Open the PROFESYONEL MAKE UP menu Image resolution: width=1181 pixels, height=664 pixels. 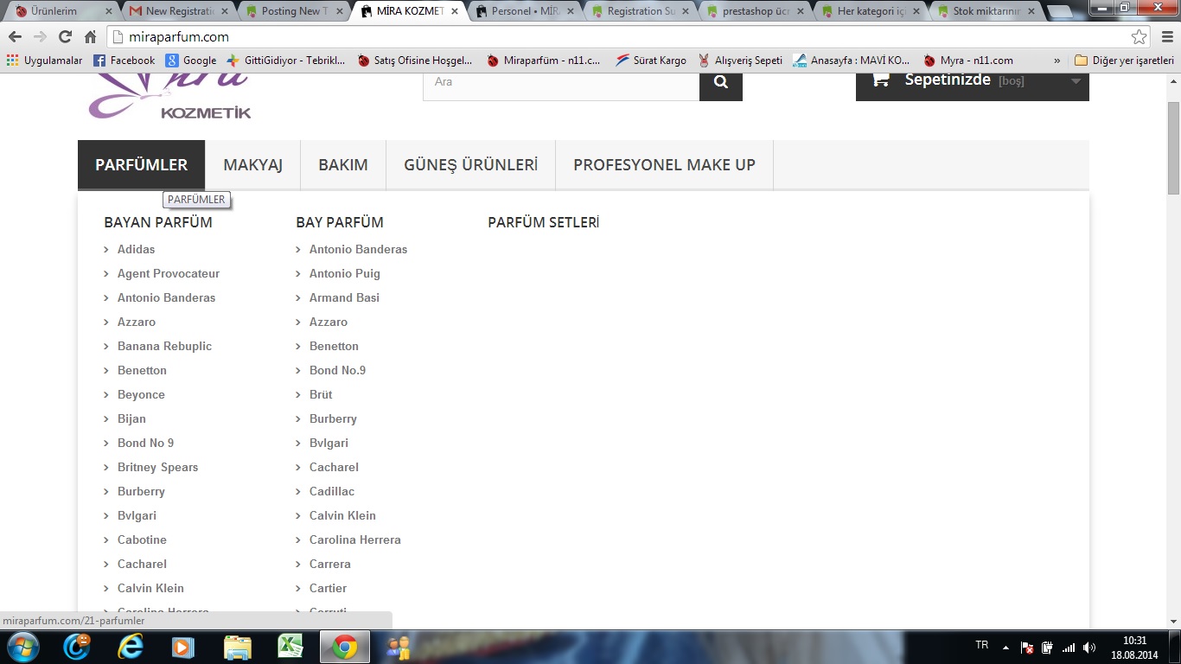coord(665,164)
